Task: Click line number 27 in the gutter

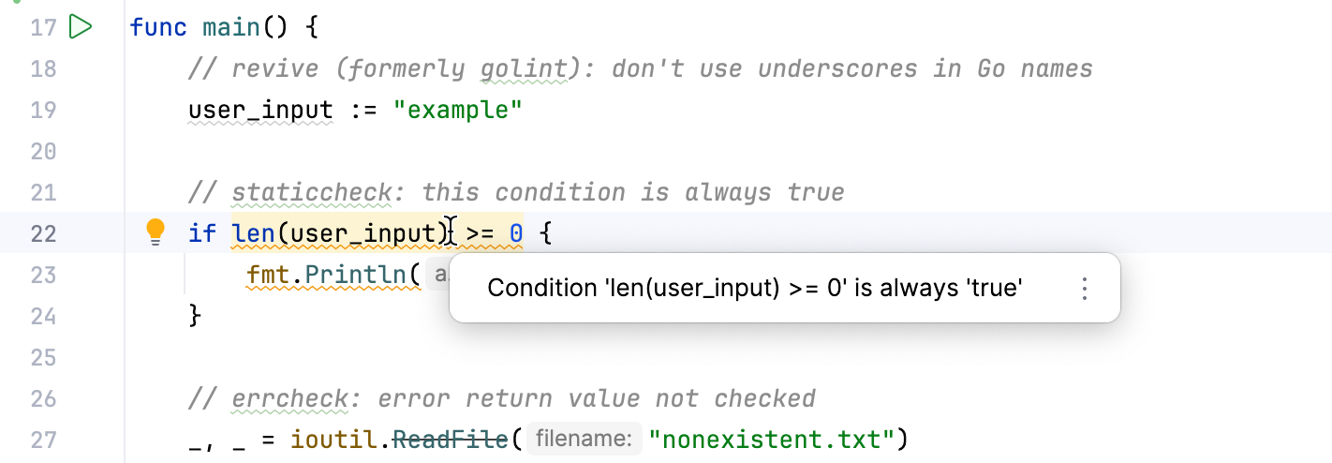Action: [x=43, y=439]
